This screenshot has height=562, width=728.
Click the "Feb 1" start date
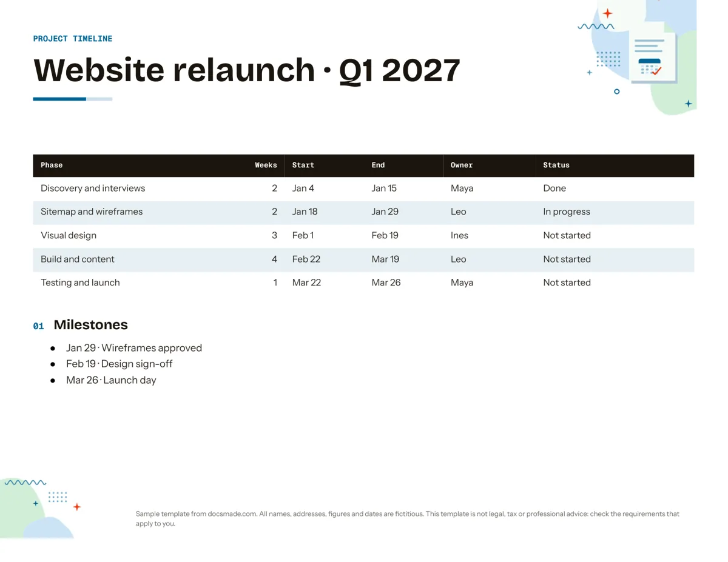click(x=303, y=236)
